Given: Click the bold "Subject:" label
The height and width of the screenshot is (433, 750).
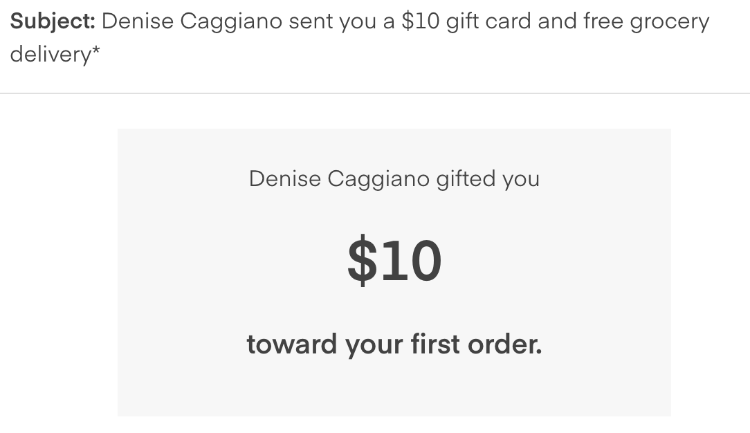Looking at the screenshot, I should pos(53,22).
